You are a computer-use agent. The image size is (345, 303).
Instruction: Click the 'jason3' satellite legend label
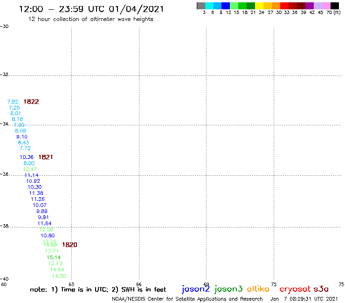[228, 289]
